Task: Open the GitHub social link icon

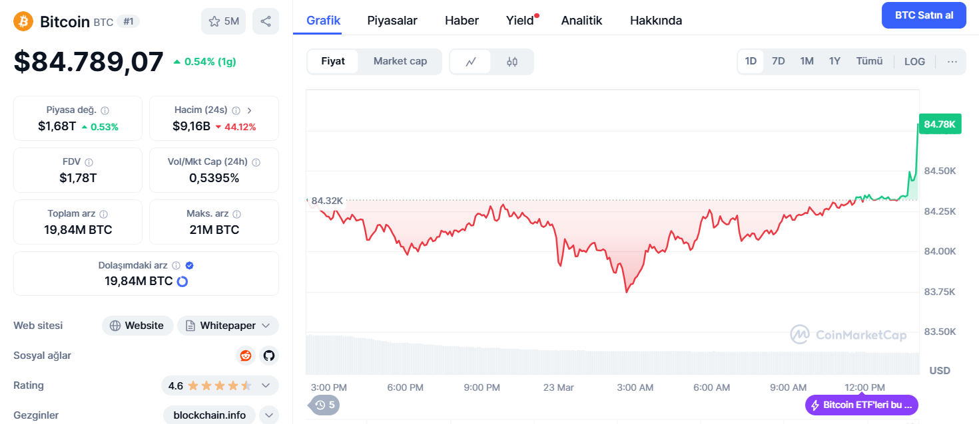Action: pyautogui.click(x=269, y=356)
